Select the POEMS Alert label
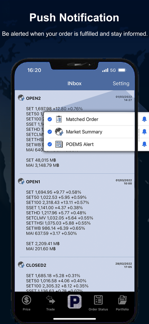This screenshot has height=324, width=149. (80, 144)
